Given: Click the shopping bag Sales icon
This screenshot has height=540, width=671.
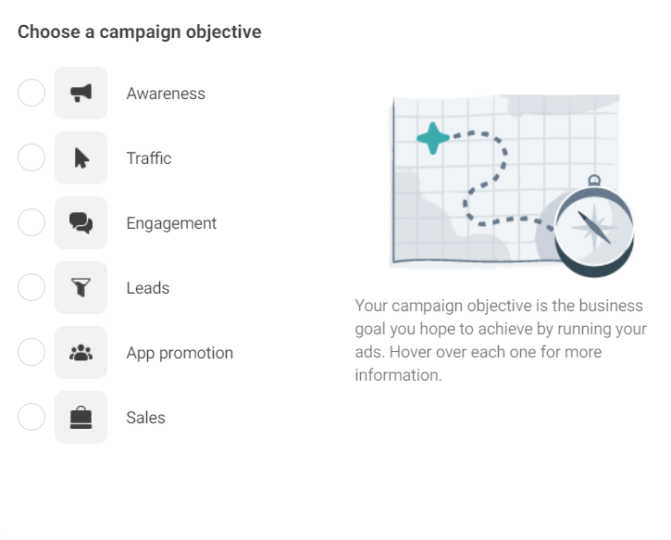Looking at the screenshot, I should (x=81, y=418).
